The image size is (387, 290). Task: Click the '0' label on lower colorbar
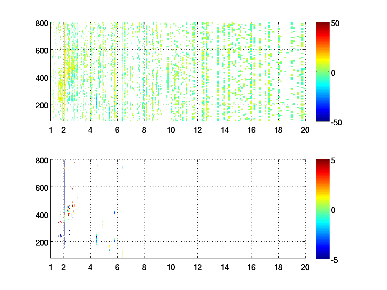333,210
